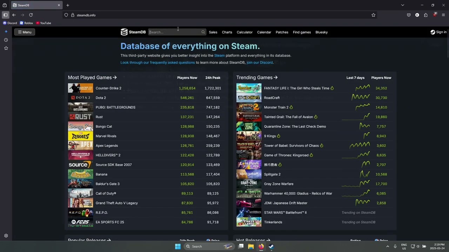Go back with the browser back arrow

point(14,15)
